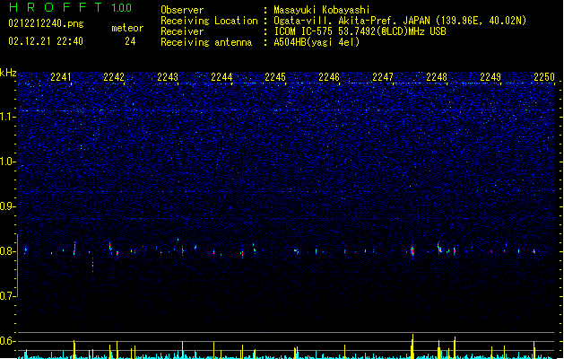564x359 pixels.
Task: Click the 2248 time marker
Action: coord(437,77)
